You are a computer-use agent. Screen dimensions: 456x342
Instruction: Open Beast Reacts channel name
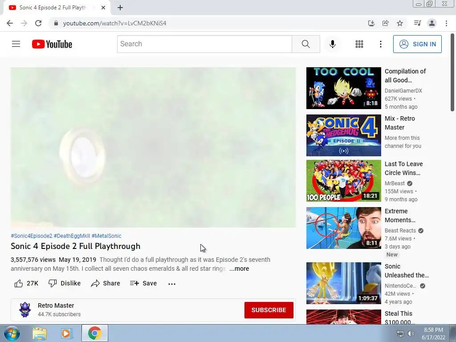(400, 231)
